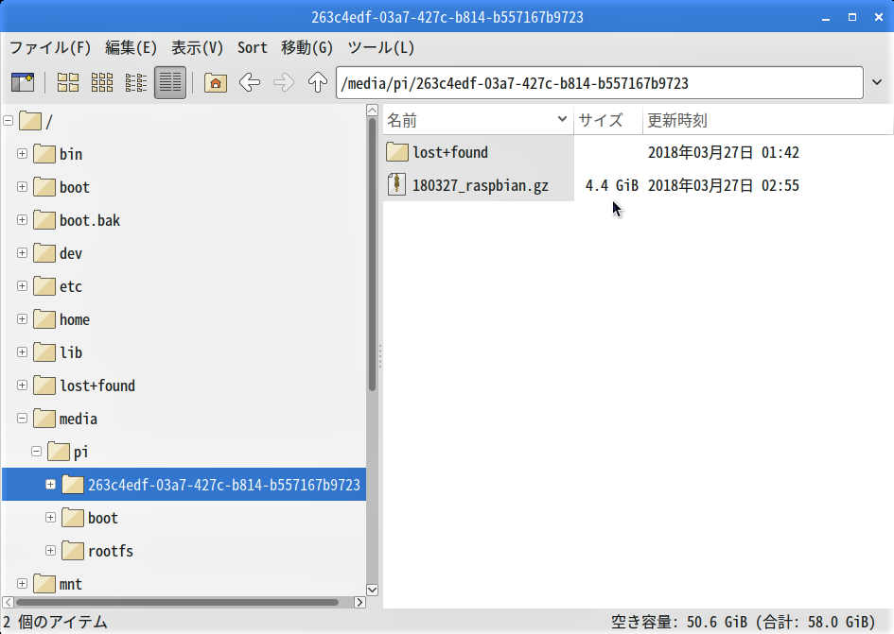Switch to thumbnail view mode
894x634 pixels.
pos(102,82)
